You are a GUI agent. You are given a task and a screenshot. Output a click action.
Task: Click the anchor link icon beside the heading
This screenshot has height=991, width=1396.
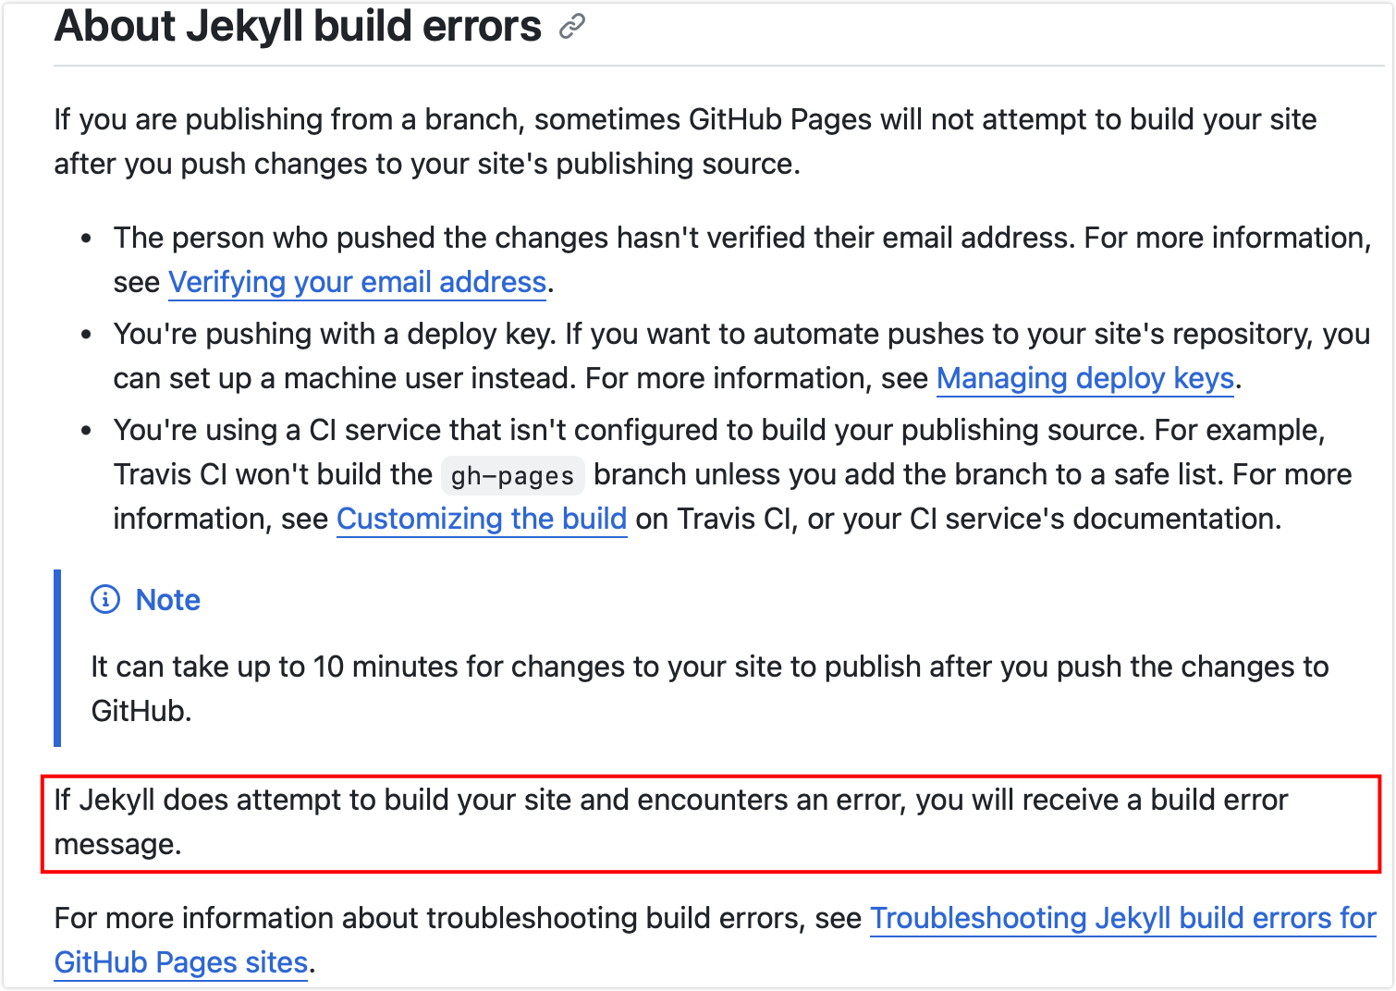(572, 27)
